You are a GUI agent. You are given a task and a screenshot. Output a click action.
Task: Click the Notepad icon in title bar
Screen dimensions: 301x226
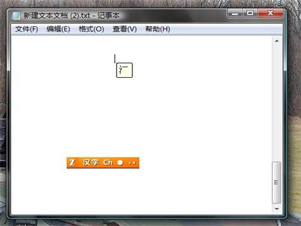click(x=16, y=16)
